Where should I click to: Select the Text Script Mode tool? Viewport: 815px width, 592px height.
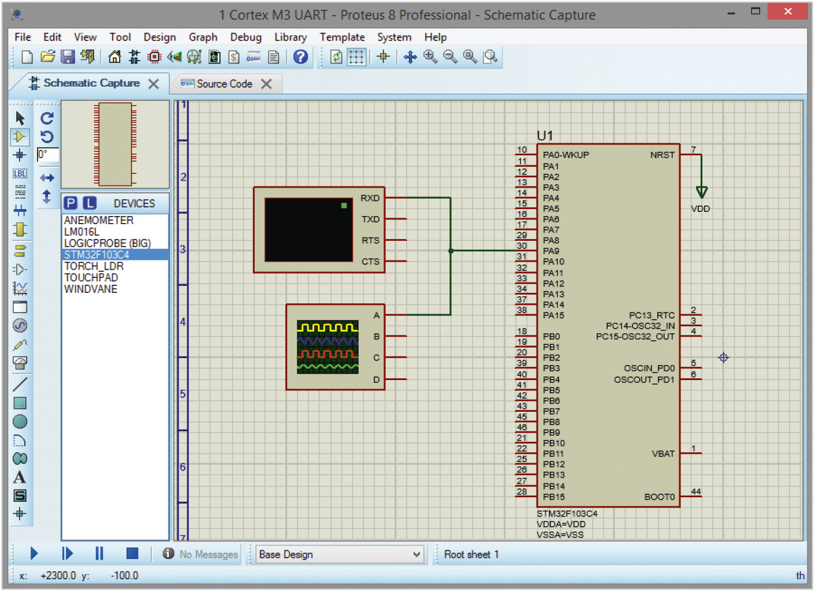click(20, 192)
